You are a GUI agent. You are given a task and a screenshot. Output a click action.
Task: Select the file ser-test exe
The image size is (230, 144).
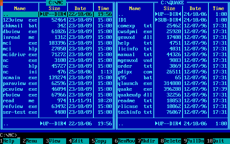[x=57, y=112]
